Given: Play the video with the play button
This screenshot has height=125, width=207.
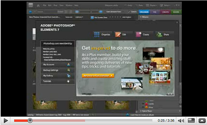Looking at the screenshot, I should click(5, 120).
